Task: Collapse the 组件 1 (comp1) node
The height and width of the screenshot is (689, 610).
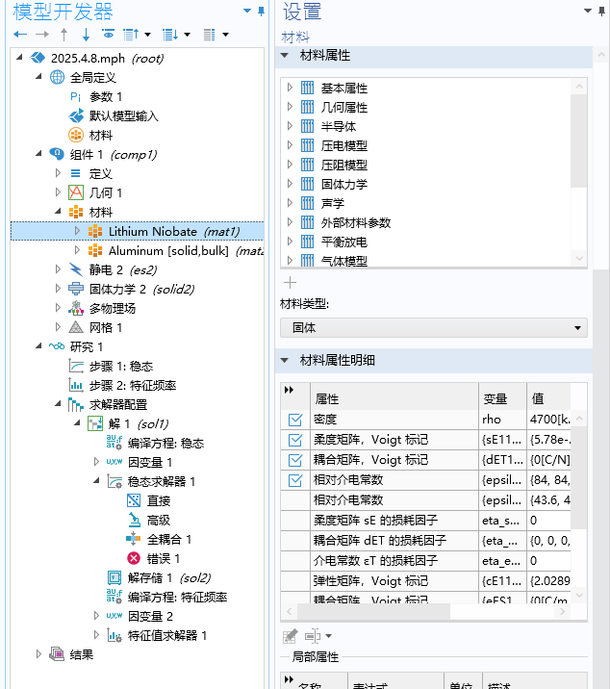Action: coord(38,154)
